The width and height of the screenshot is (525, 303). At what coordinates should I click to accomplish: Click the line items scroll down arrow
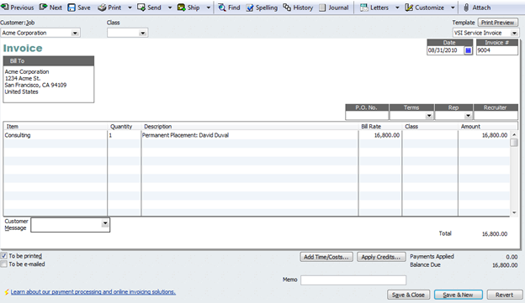(514, 213)
